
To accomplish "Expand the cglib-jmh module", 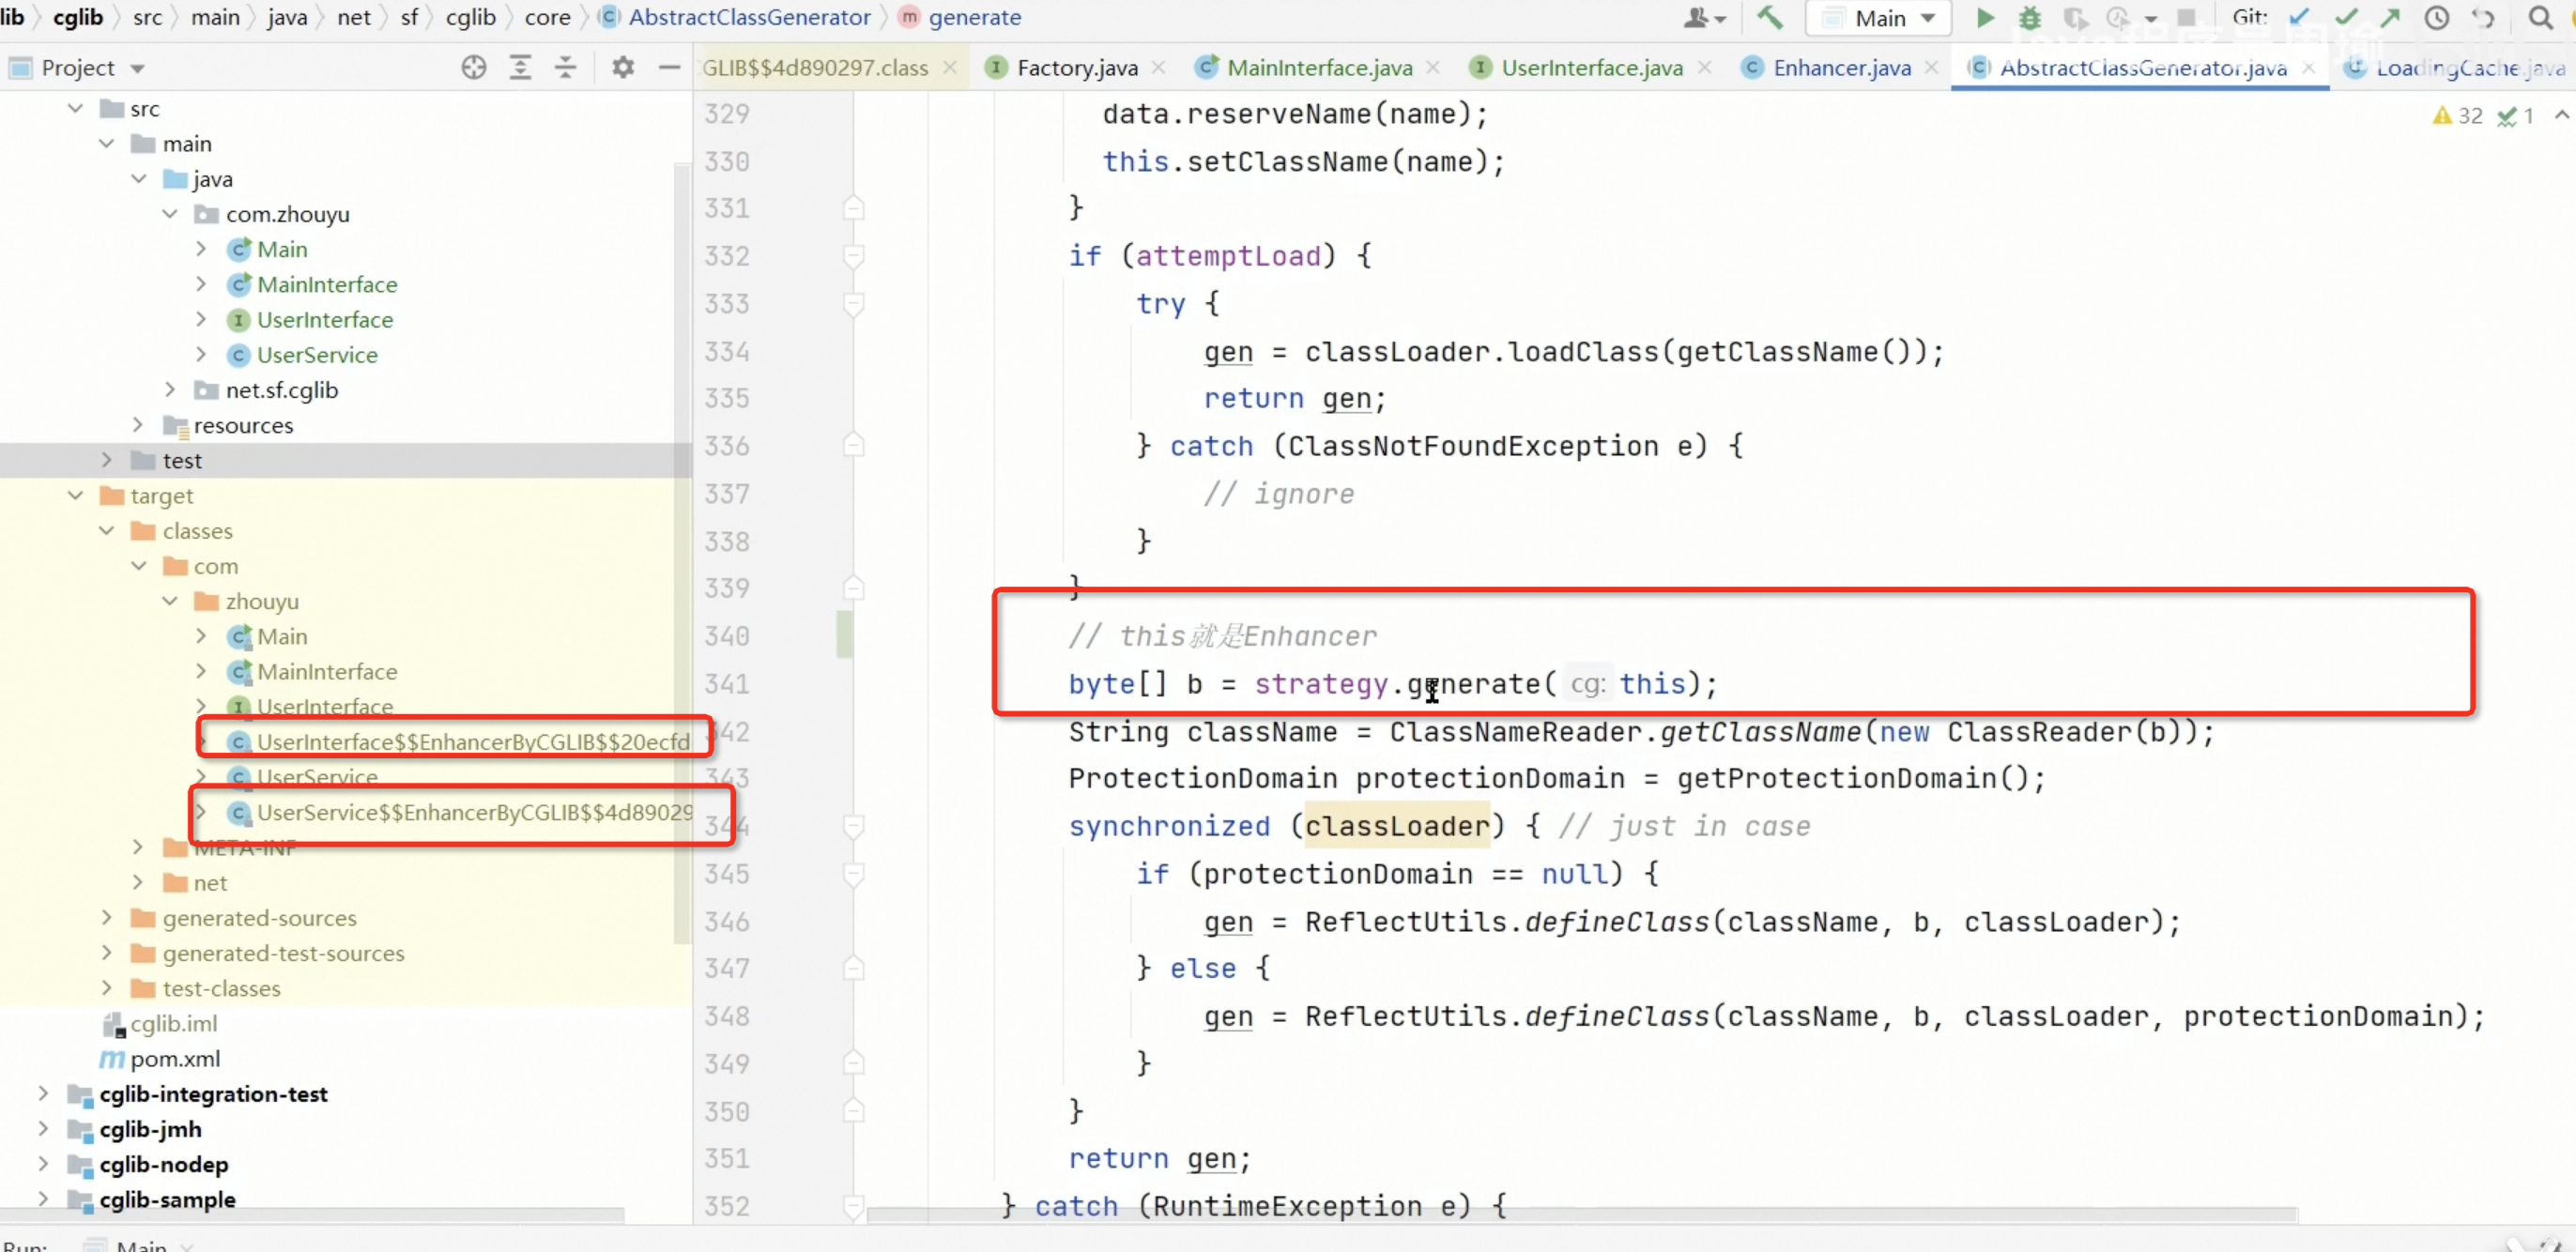I will coord(43,1128).
